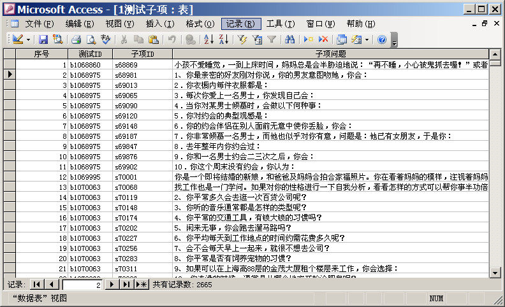Restore the inner table window button
This screenshot has height=307, width=505.
point(485,24)
